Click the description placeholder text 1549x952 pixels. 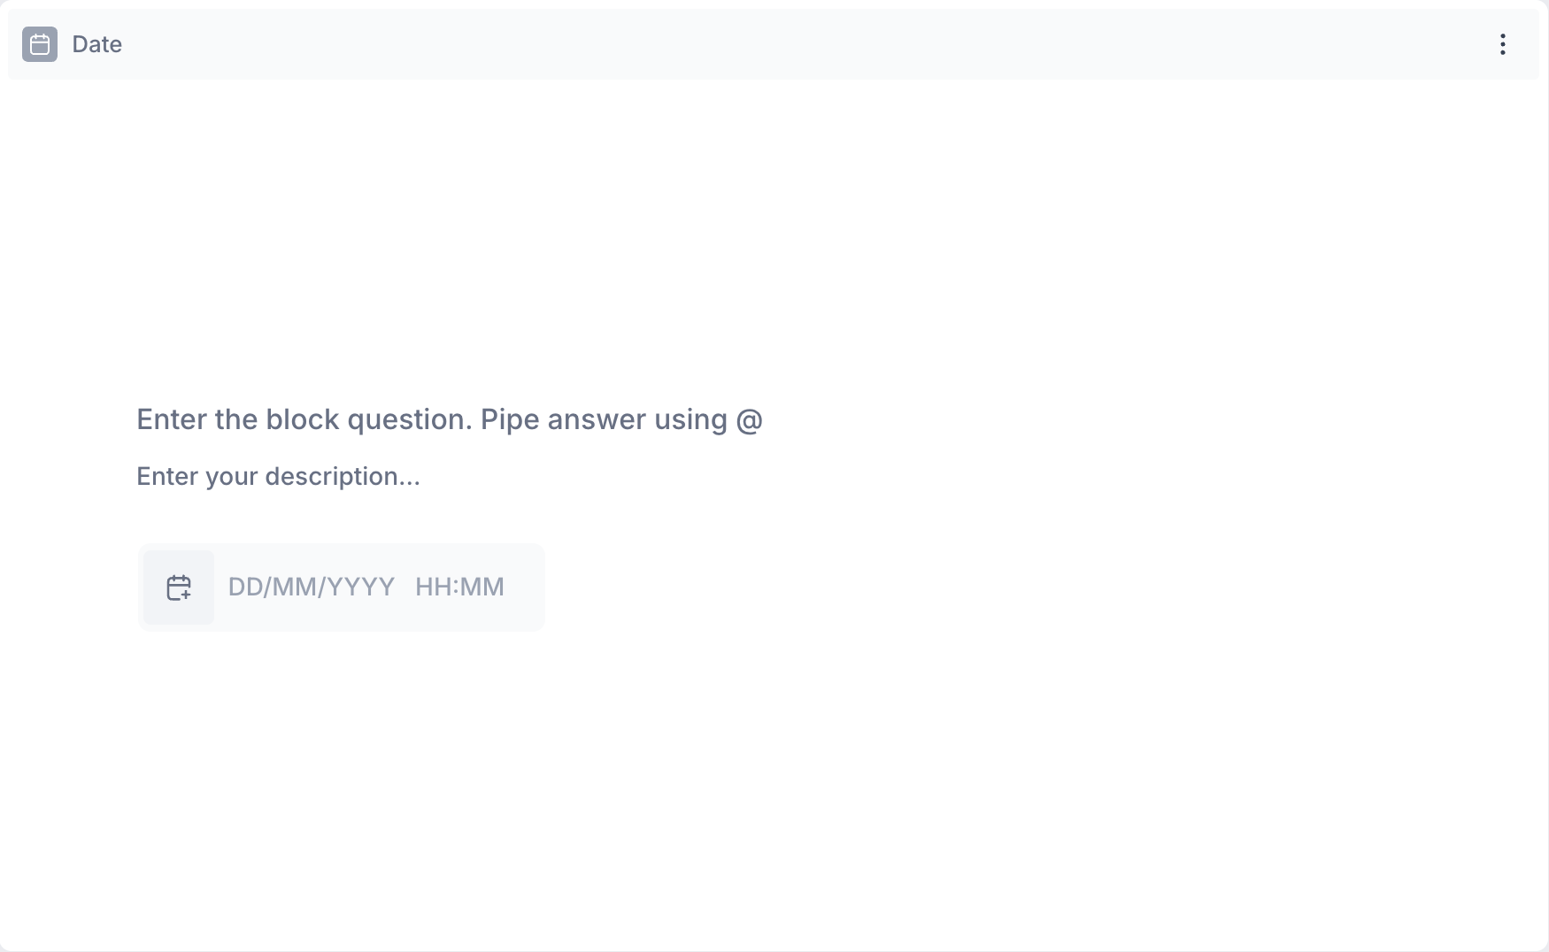278,476
